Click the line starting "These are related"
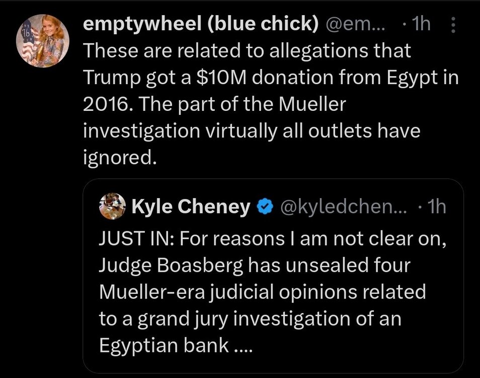The width and height of the screenshot is (480, 378). click(247, 50)
